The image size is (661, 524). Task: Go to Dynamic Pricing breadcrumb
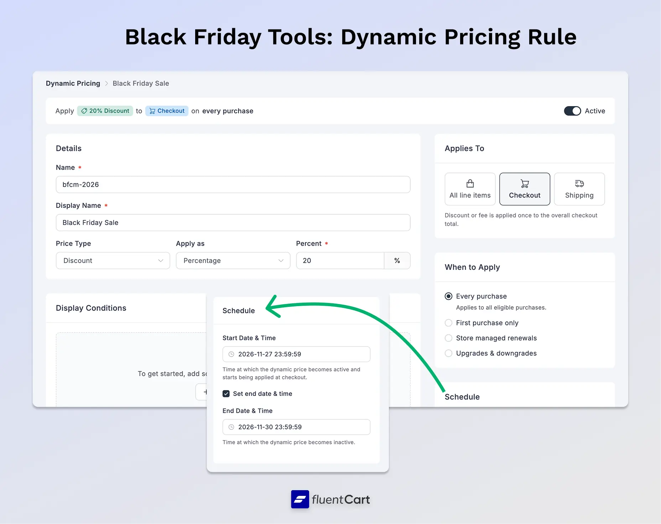point(73,83)
